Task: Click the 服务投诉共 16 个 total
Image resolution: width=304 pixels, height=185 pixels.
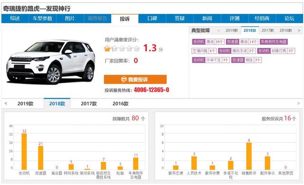Action: coord(279,118)
